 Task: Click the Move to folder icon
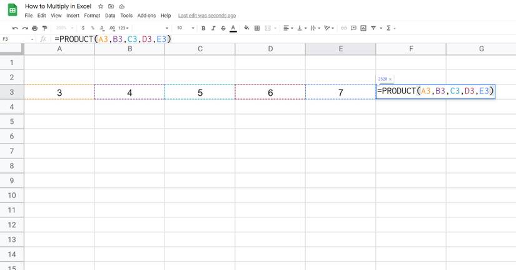[111, 6]
